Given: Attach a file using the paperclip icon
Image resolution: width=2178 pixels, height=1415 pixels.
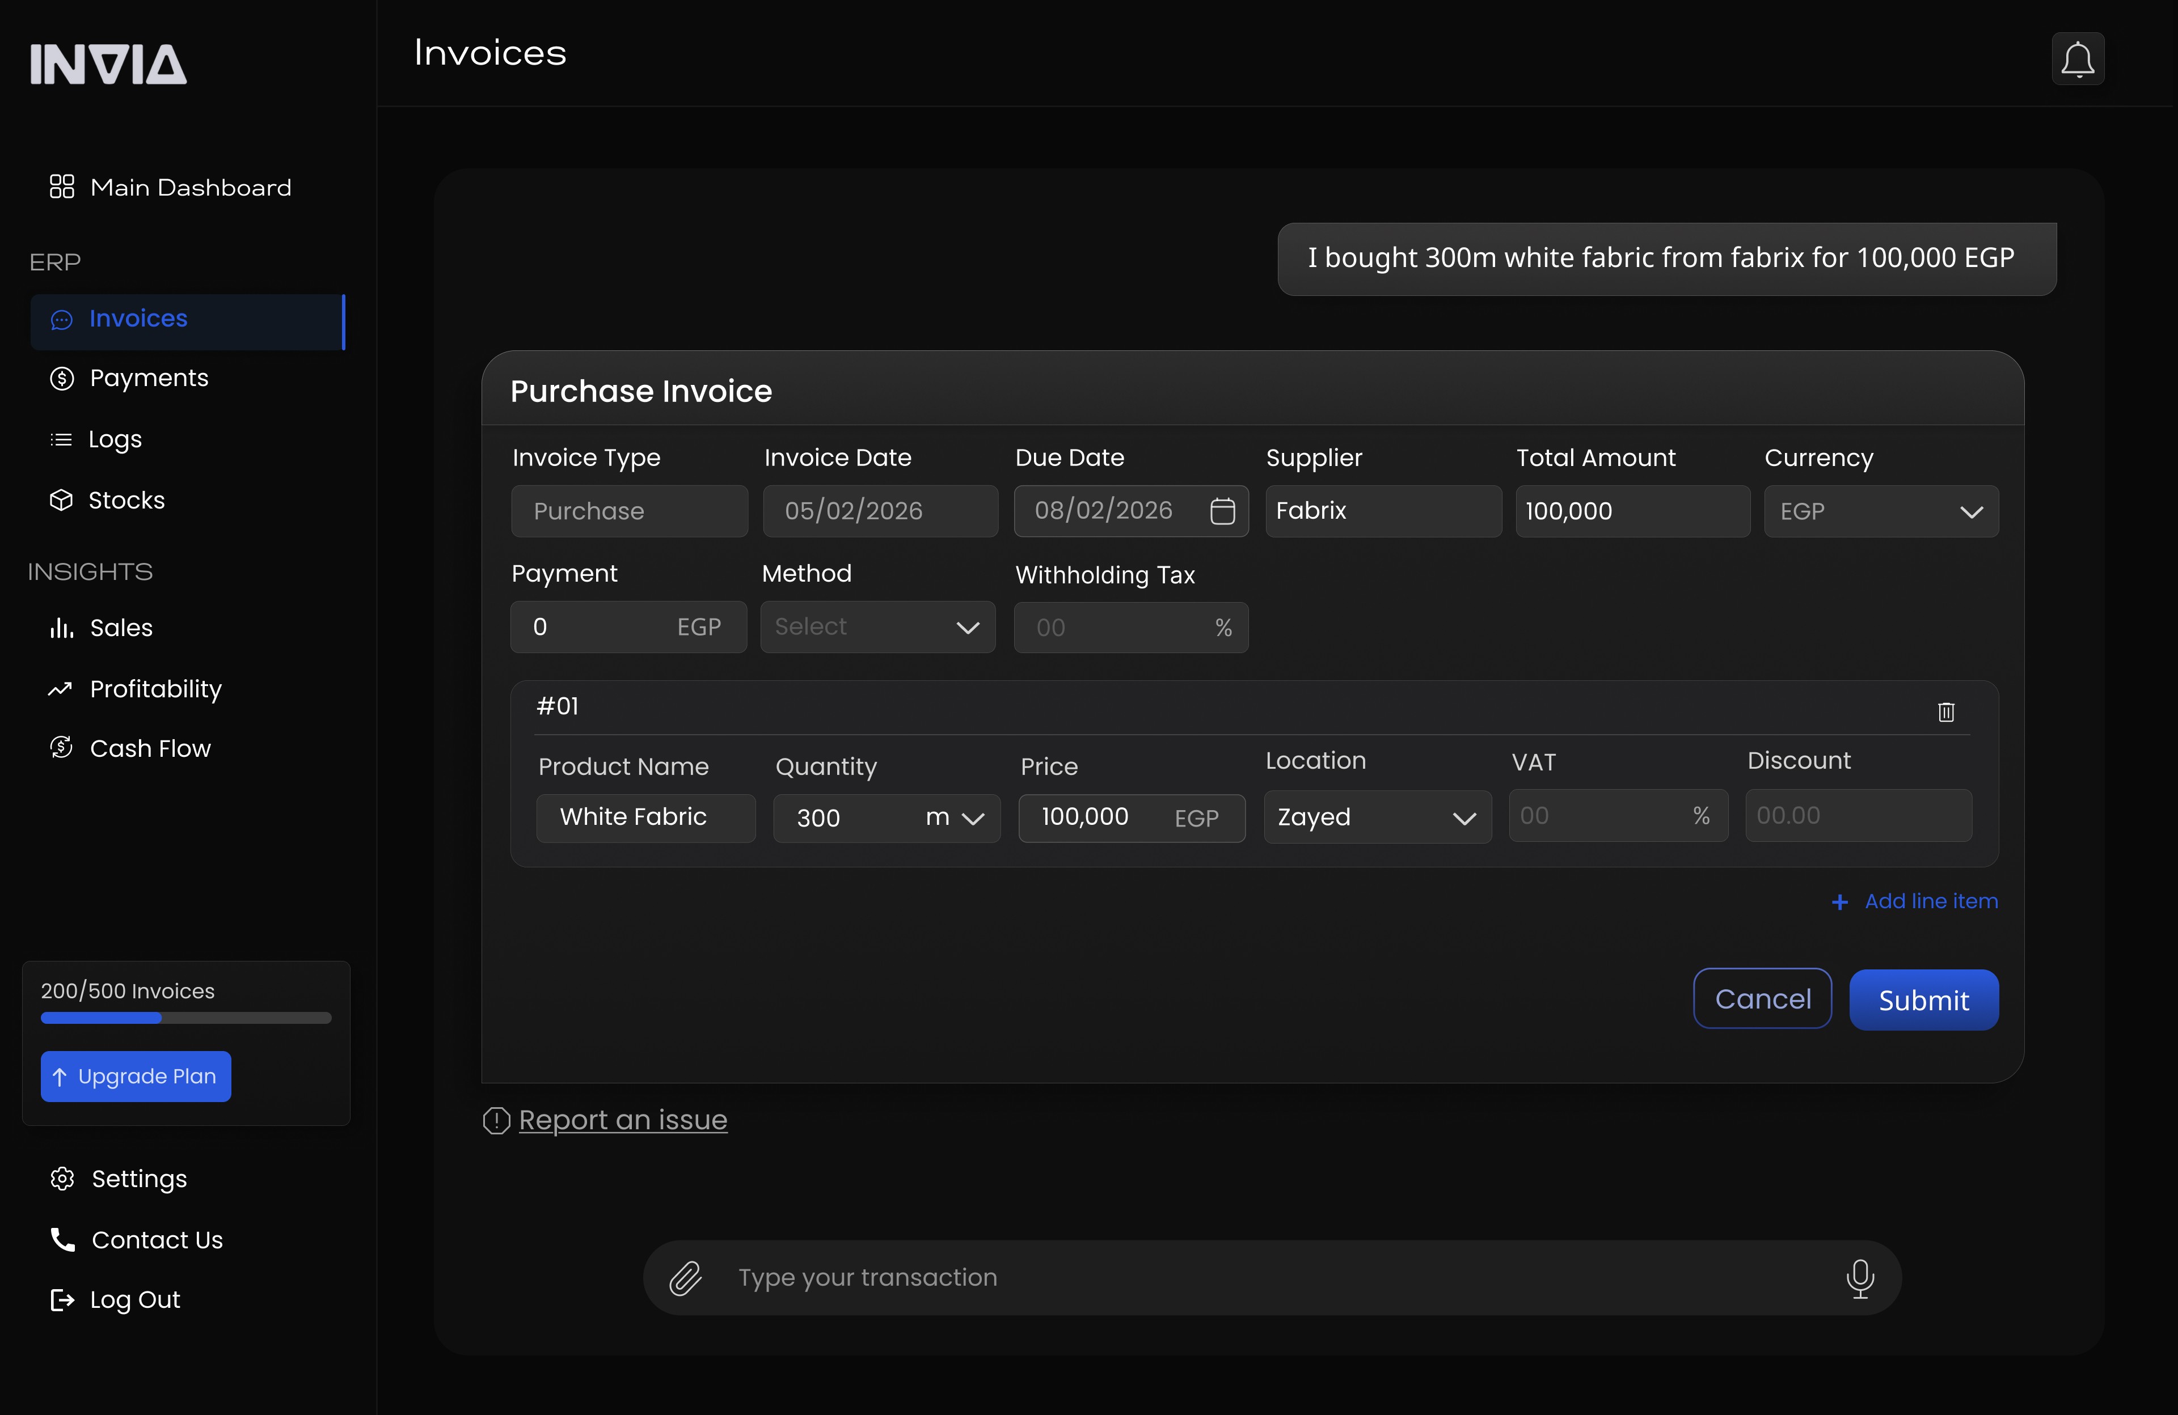Looking at the screenshot, I should tap(685, 1278).
